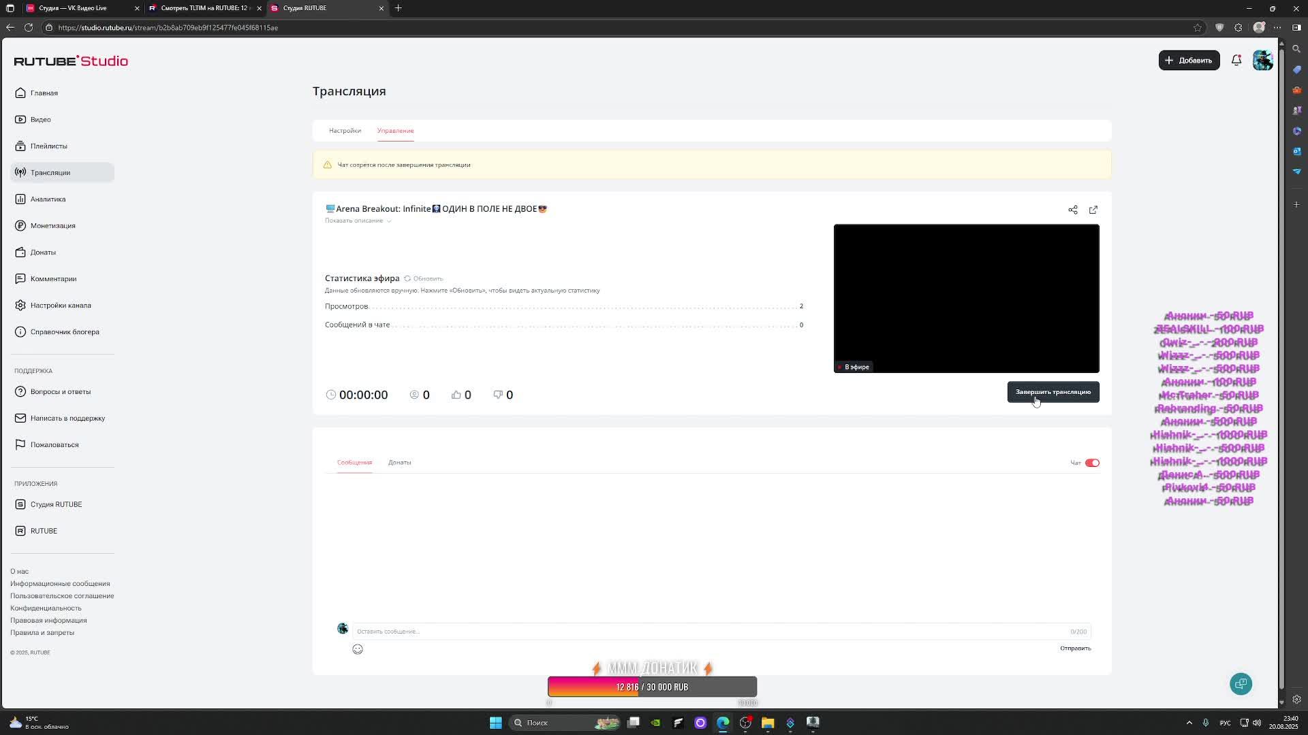Send the chat message
1308x735 pixels.
click(x=1075, y=649)
